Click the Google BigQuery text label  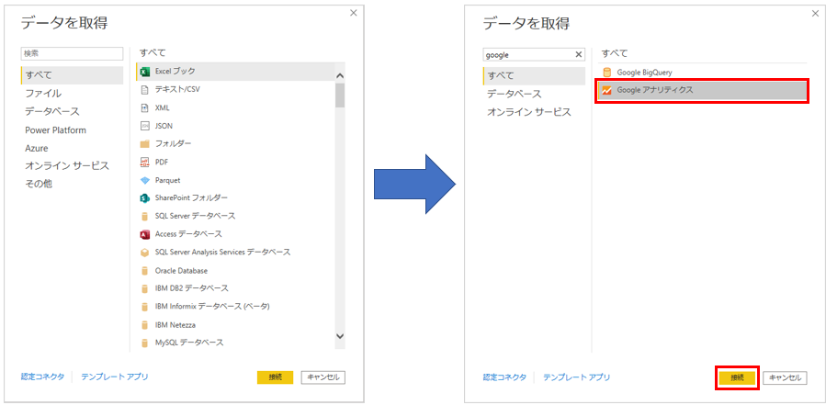pos(645,73)
